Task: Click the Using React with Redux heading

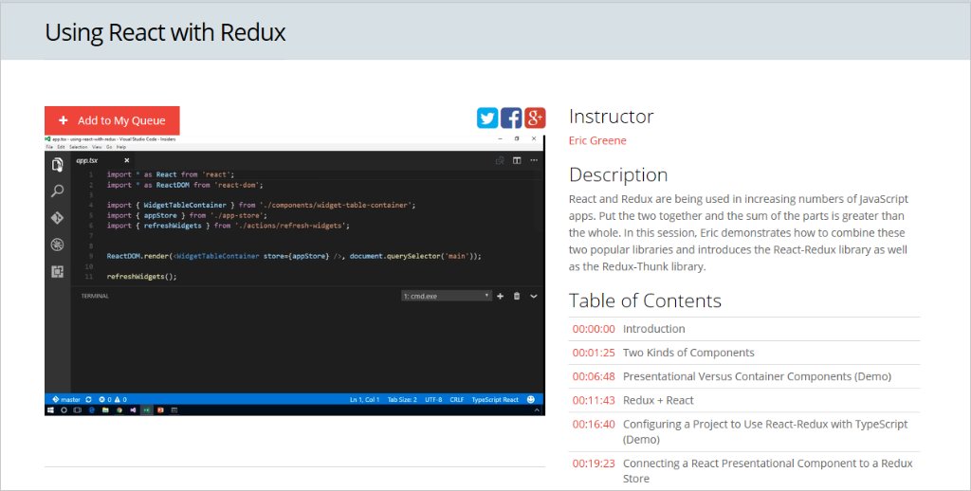Action: [165, 32]
